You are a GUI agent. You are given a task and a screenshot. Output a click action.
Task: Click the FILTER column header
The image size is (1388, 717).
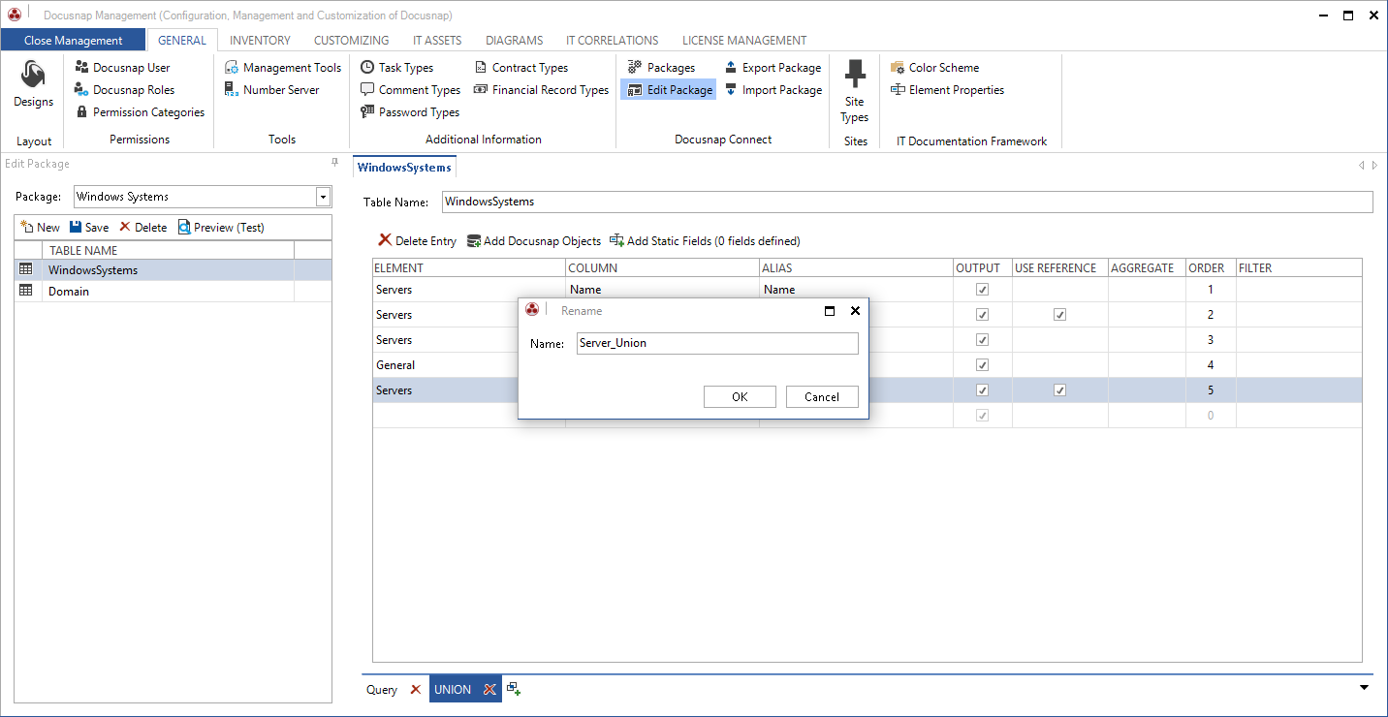click(1299, 268)
